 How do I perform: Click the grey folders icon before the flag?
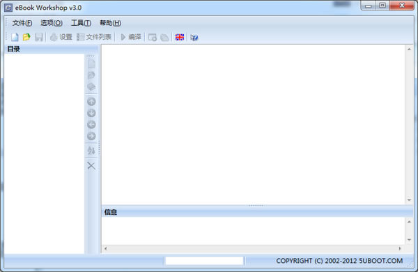click(x=164, y=38)
